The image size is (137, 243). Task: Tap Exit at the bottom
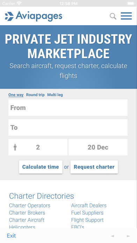pos(11,236)
